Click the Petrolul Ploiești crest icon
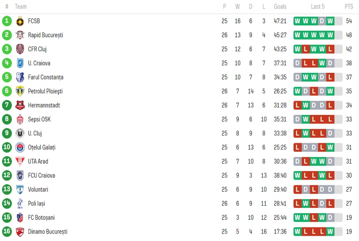Image resolution: width=359 pixels, height=241 pixels. tap(20, 91)
